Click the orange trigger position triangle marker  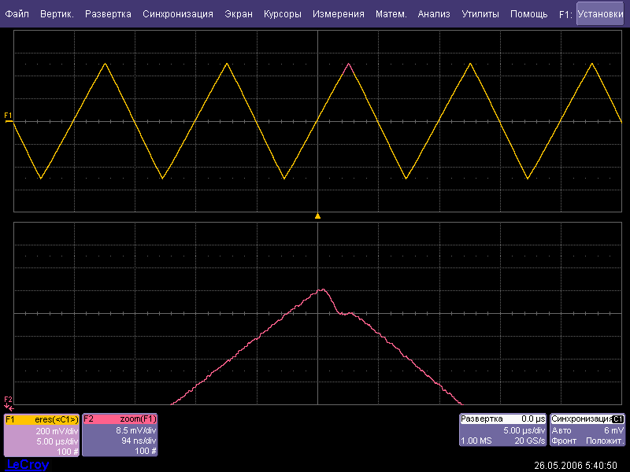click(317, 215)
